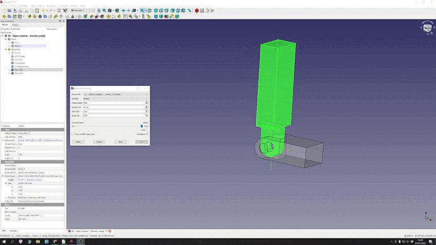The height and width of the screenshot is (245, 436).
Task: Select LCS_Origin in the model tree
Action: (x=20, y=56)
